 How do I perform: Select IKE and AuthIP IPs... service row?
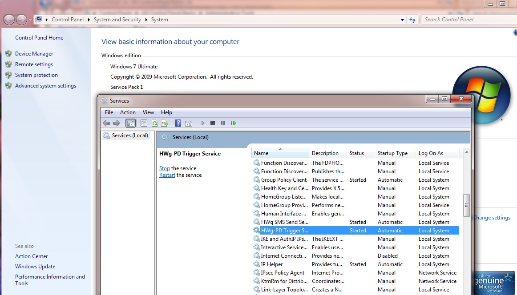tap(355, 239)
